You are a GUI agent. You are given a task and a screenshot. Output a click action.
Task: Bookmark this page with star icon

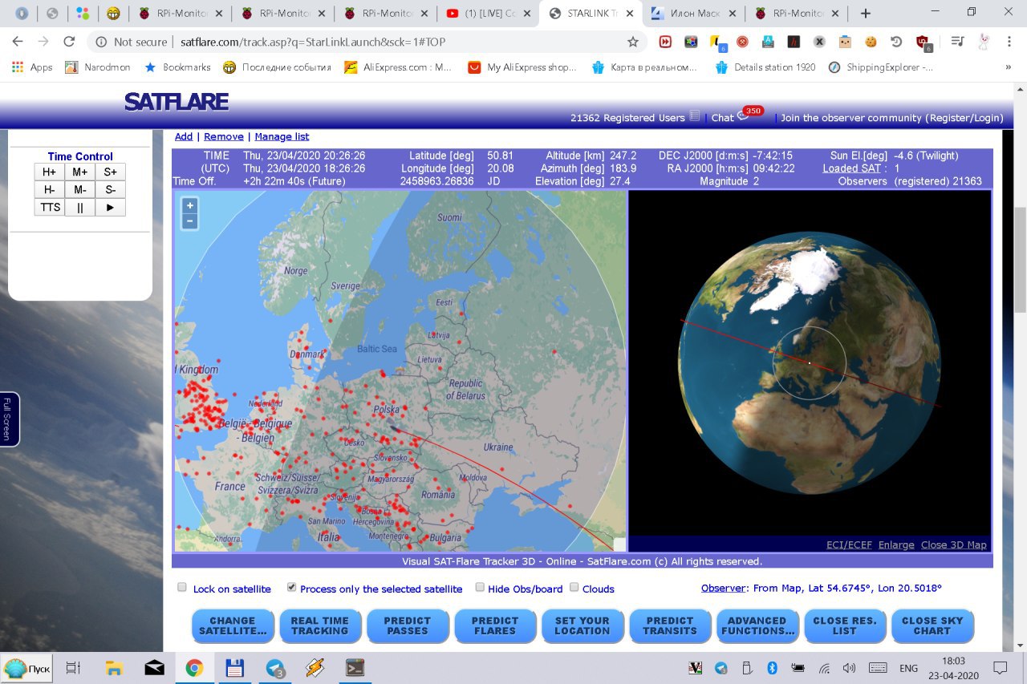(x=632, y=42)
